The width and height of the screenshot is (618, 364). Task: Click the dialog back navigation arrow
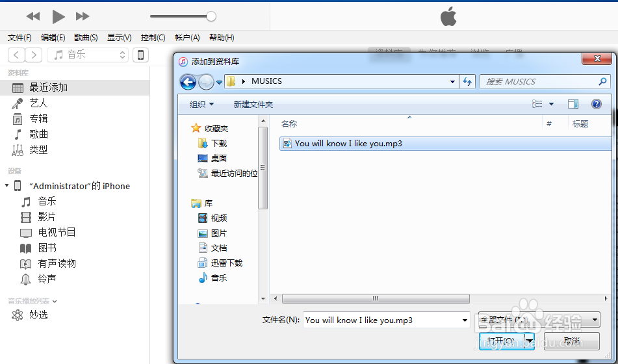(188, 82)
